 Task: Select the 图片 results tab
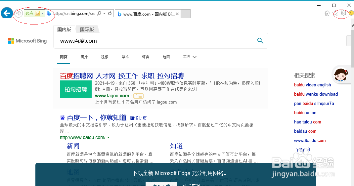coord(84,57)
